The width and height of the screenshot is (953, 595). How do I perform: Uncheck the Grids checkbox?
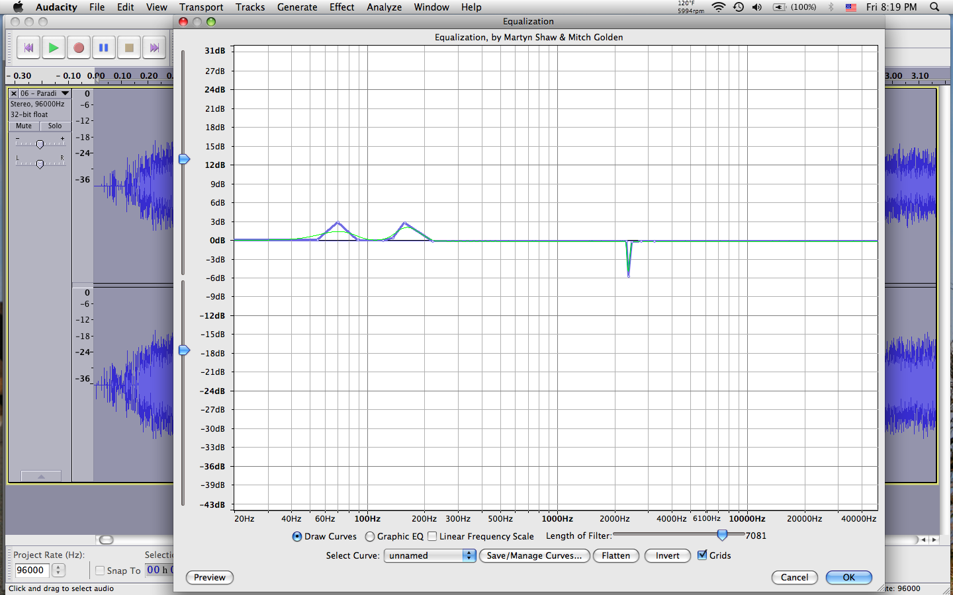click(702, 555)
